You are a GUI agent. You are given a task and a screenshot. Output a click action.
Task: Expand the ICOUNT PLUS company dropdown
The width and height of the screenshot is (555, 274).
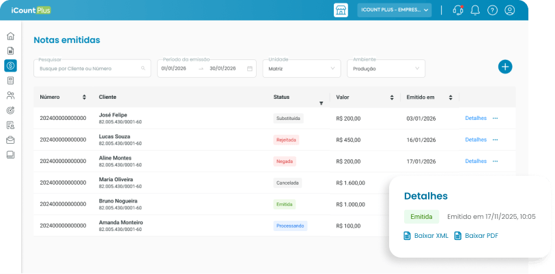click(x=395, y=10)
